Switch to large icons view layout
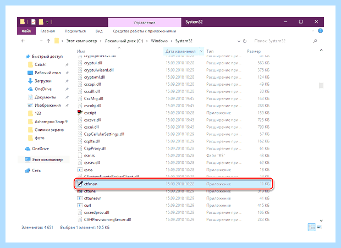This screenshot has width=341, height=248. point(319,227)
